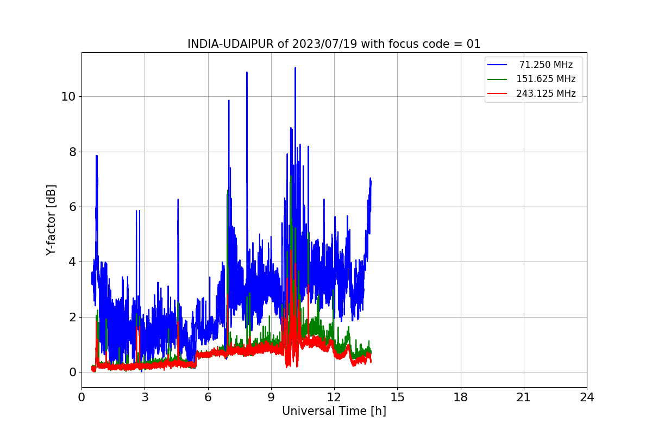Viewport: 652px width, 435px height.
Task: Click y-axis tick label 4
Action: pyautogui.click(x=73, y=262)
